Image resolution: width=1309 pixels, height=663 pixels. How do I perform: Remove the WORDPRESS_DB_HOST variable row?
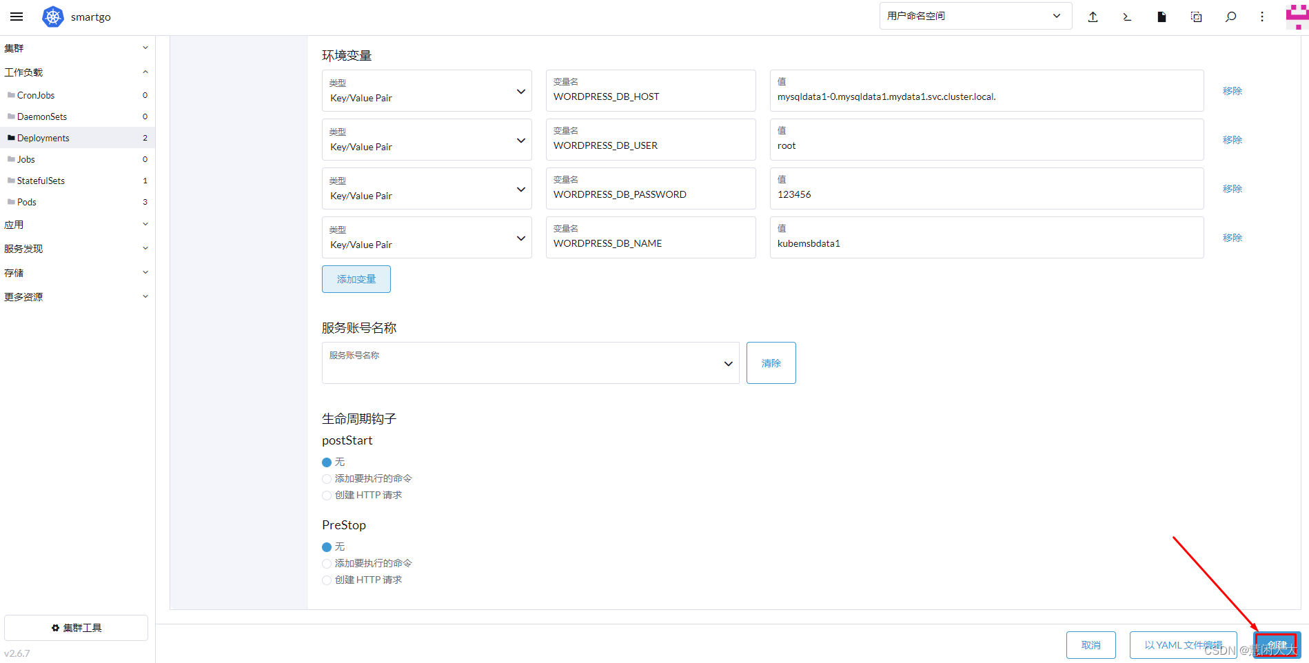pos(1232,91)
